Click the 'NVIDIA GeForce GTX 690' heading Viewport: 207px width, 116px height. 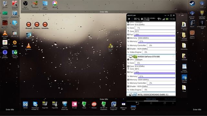click(x=149, y=57)
